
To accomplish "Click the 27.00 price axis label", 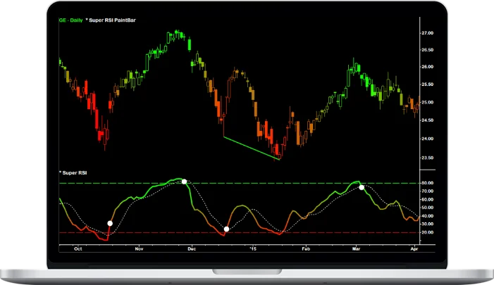I will [427, 33].
